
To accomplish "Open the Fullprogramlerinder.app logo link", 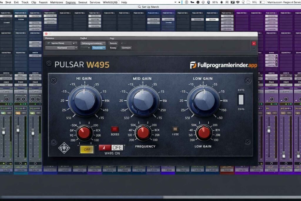I will 224,65.
